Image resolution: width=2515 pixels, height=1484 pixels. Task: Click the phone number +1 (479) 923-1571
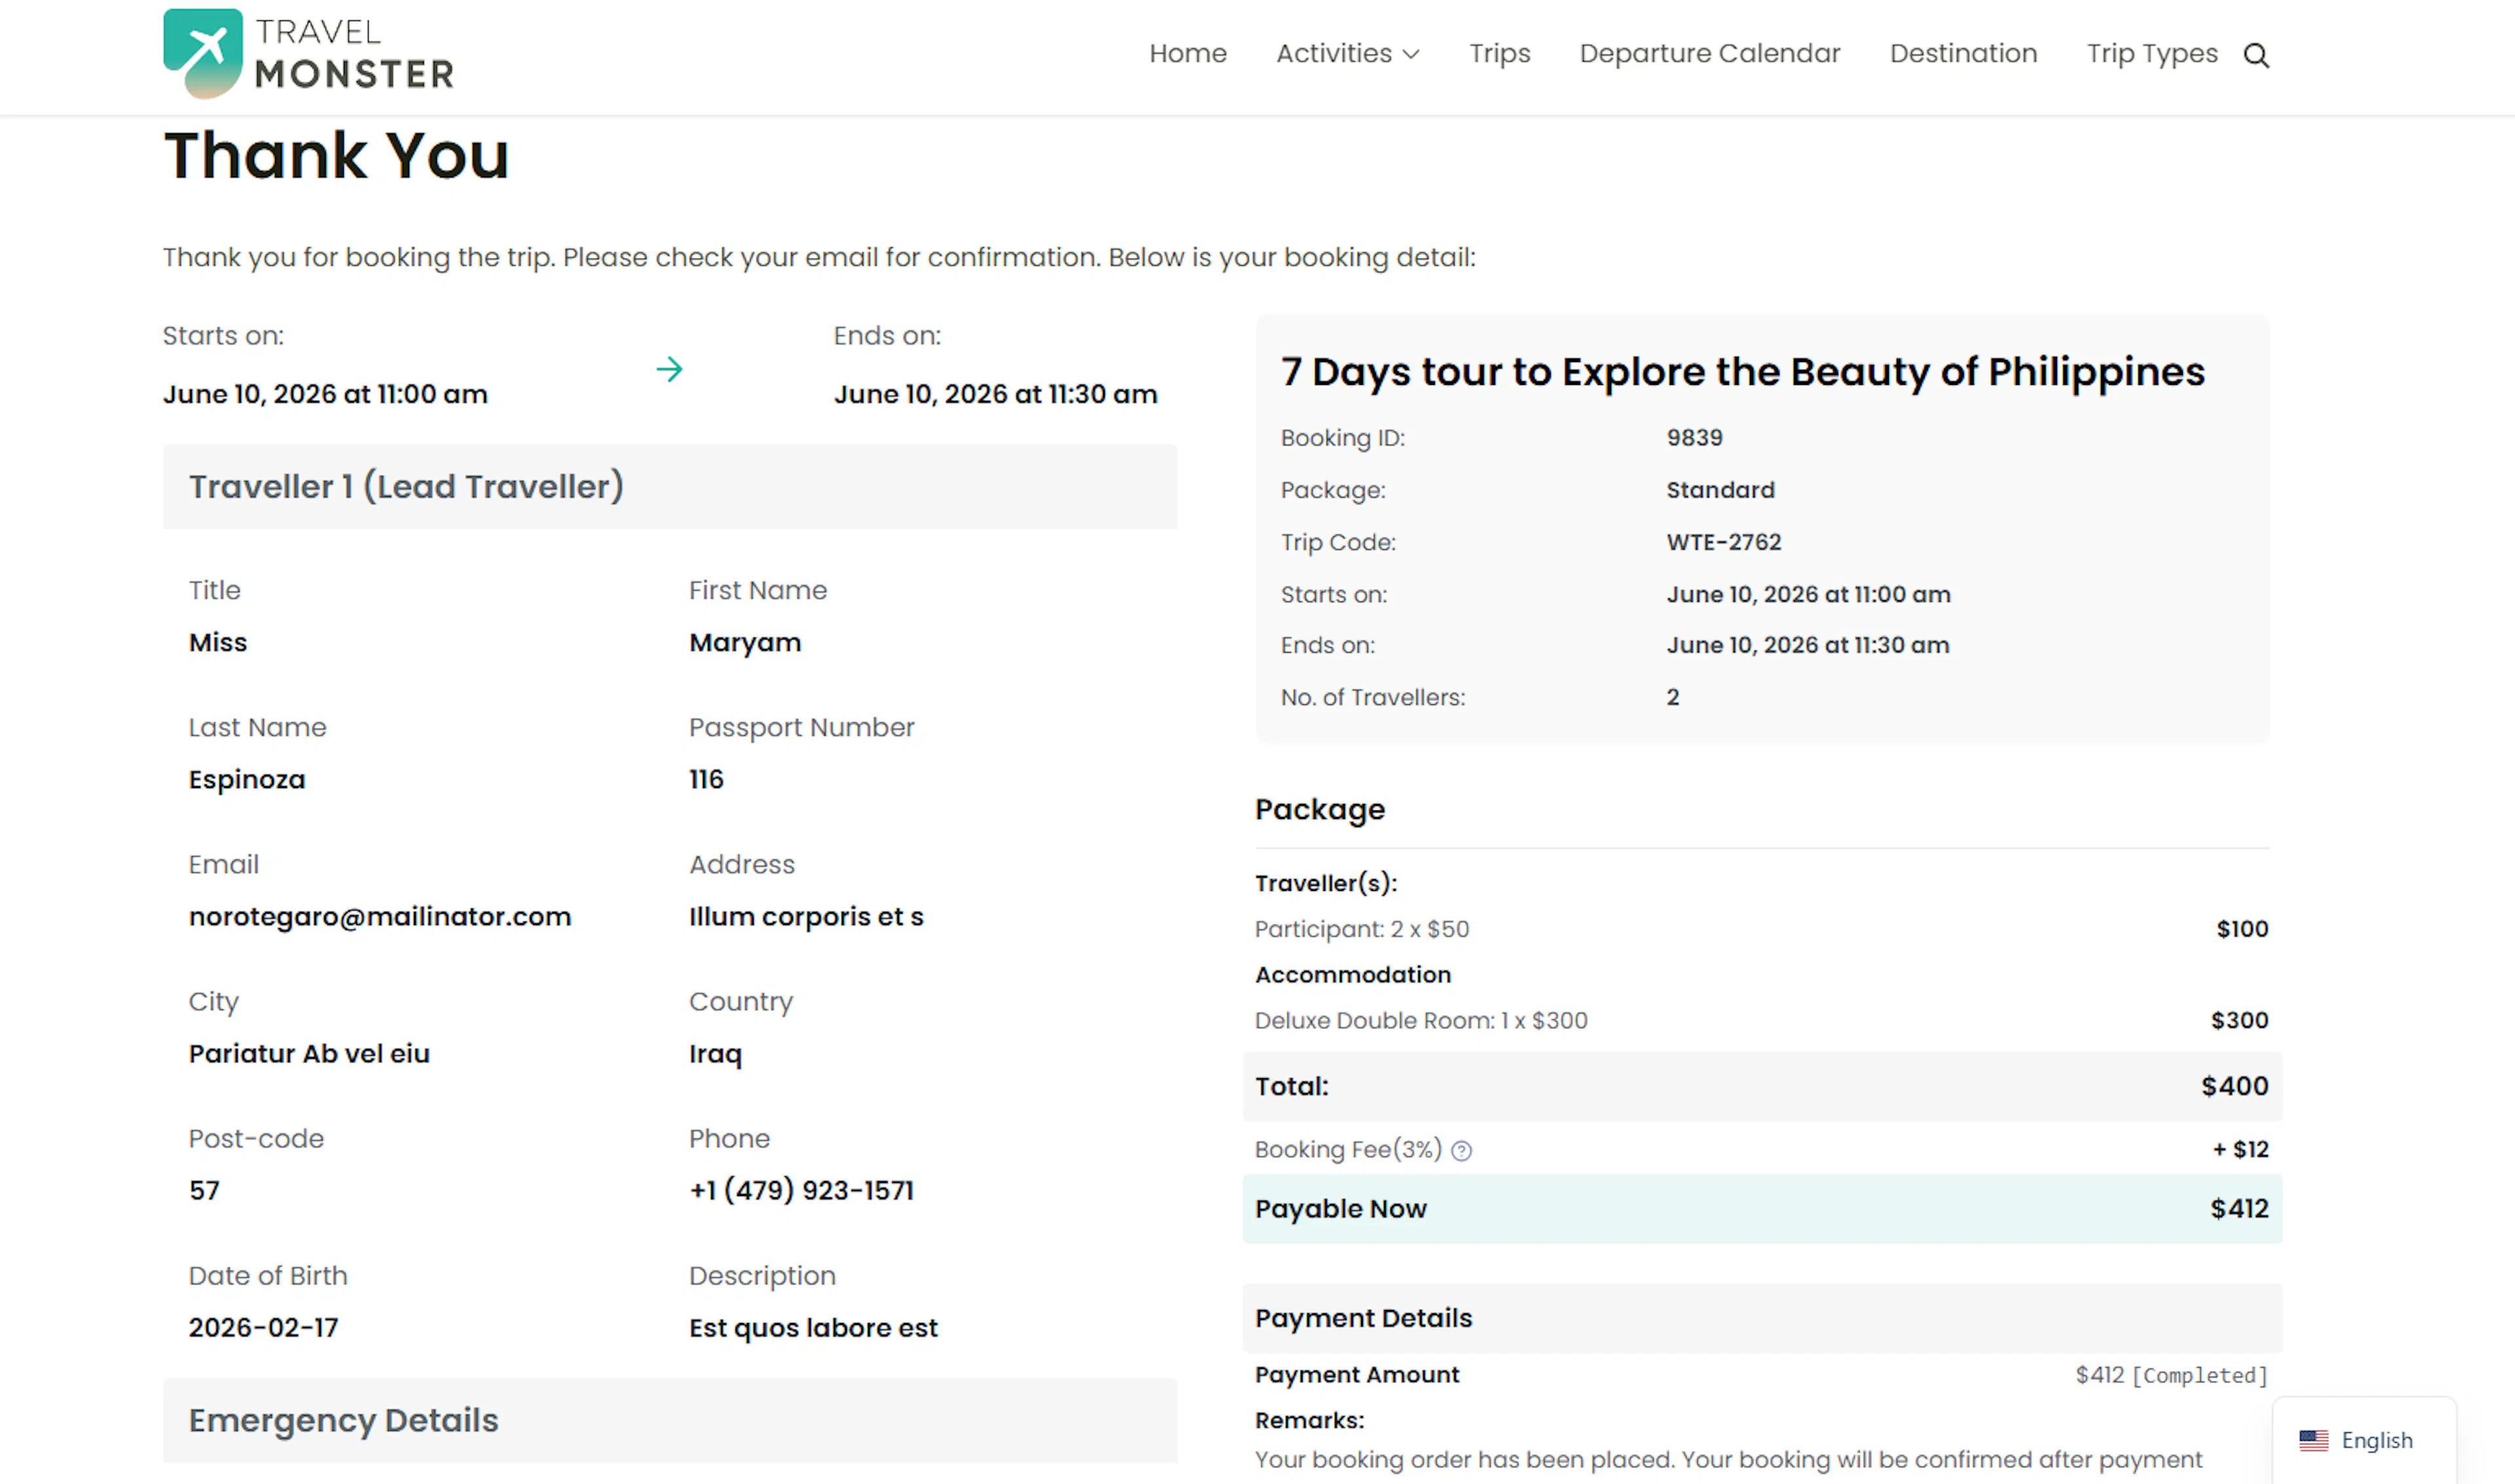pyautogui.click(x=801, y=1191)
